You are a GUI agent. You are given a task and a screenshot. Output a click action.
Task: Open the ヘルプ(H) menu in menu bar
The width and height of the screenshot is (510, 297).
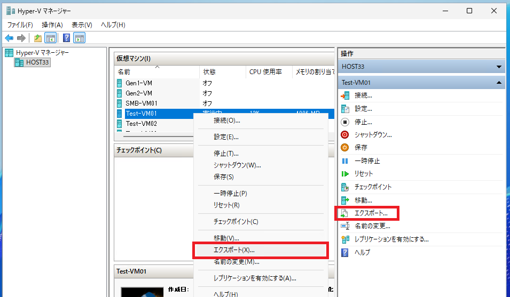tap(113, 25)
